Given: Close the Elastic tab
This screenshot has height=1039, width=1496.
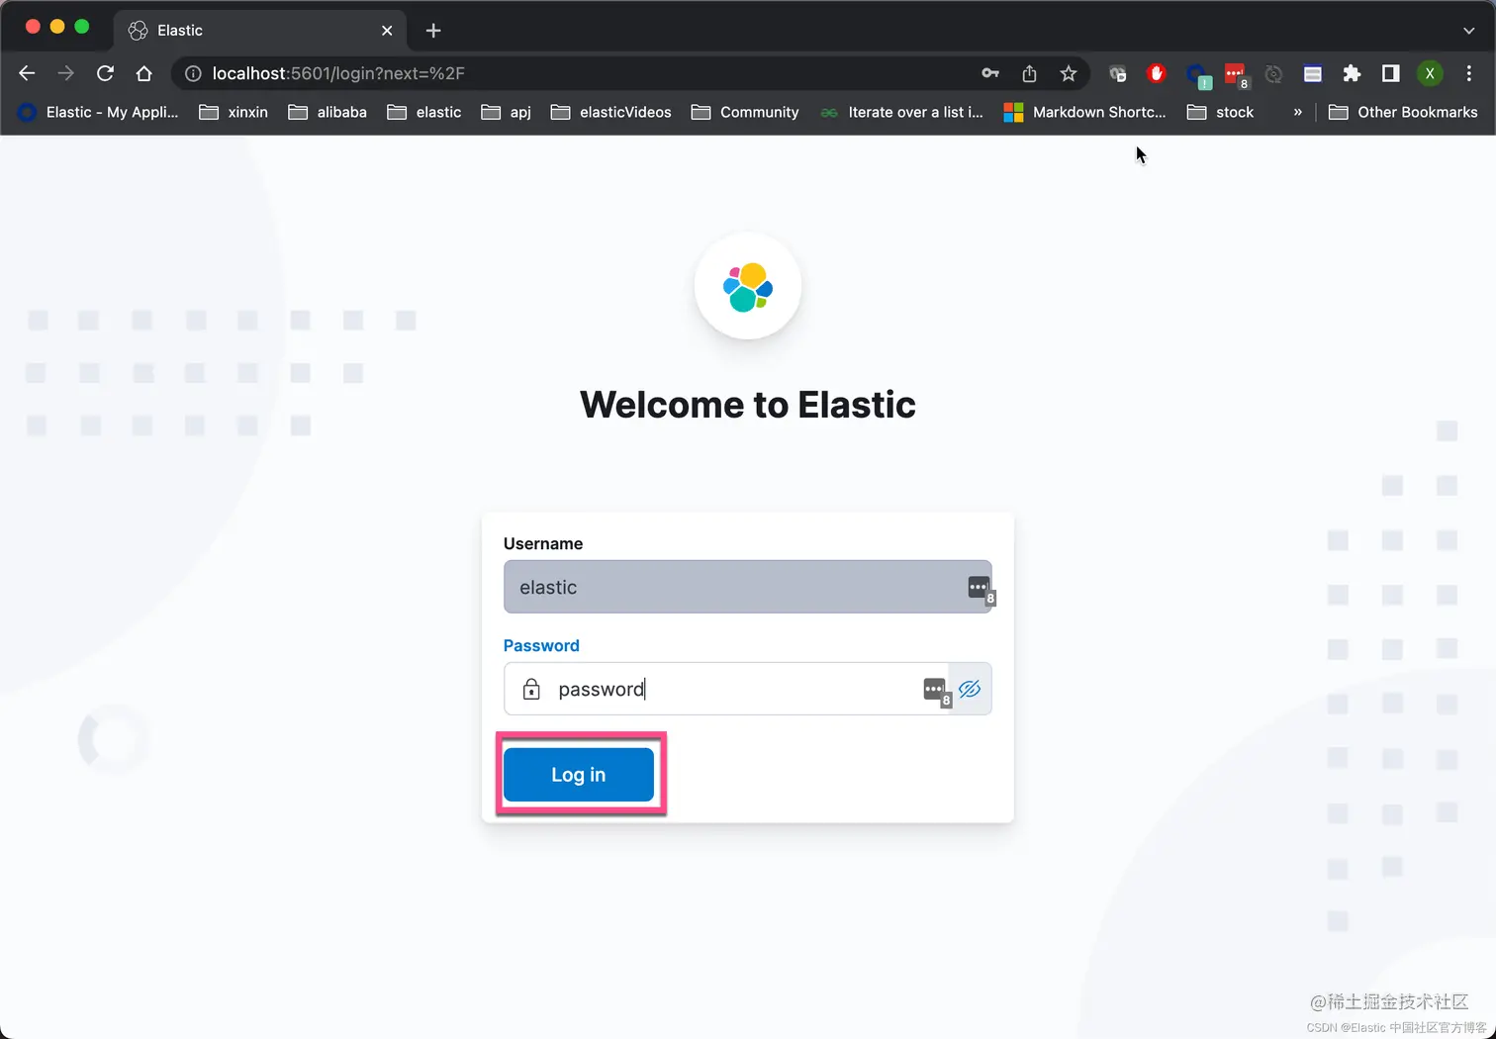Looking at the screenshot, I should [x=387, y=31].
